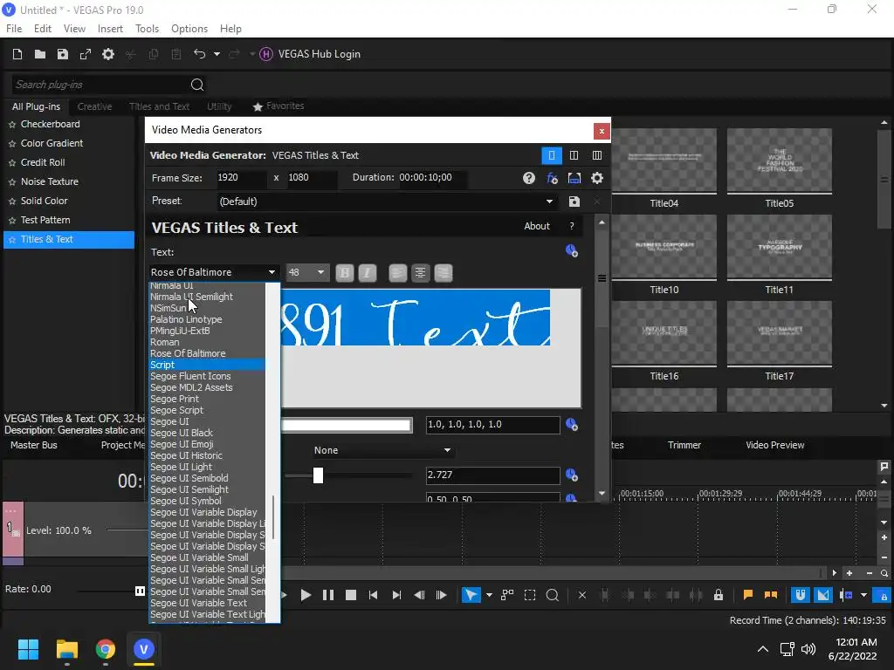Choose Palatino Linotype font
Viewport: 894px width, 670px height.
207,319
